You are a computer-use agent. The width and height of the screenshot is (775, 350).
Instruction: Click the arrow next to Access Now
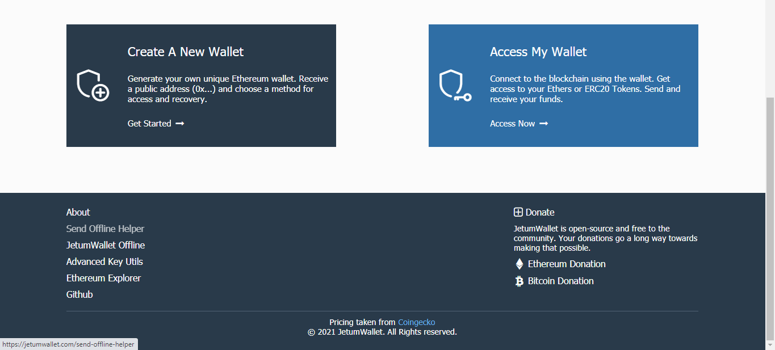[543, 124]
